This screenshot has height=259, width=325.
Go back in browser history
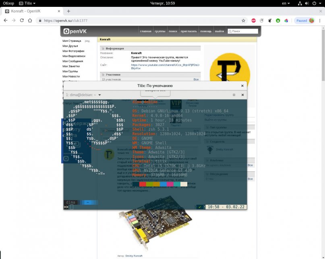(6, 21)
